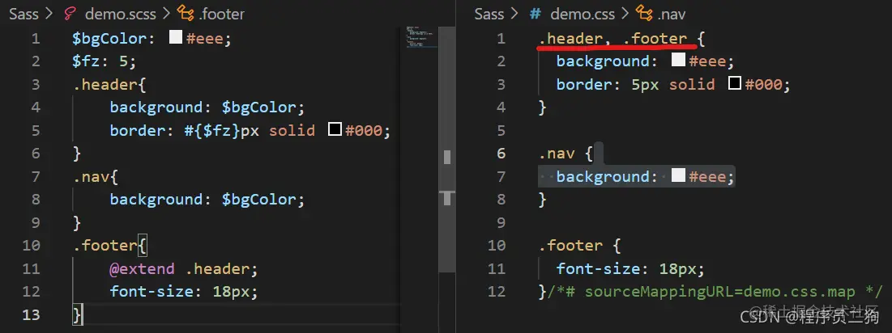Viewport: 892px width, 333px height.
Task: Select demo.css in the breadcrumb
Action: 581,14
